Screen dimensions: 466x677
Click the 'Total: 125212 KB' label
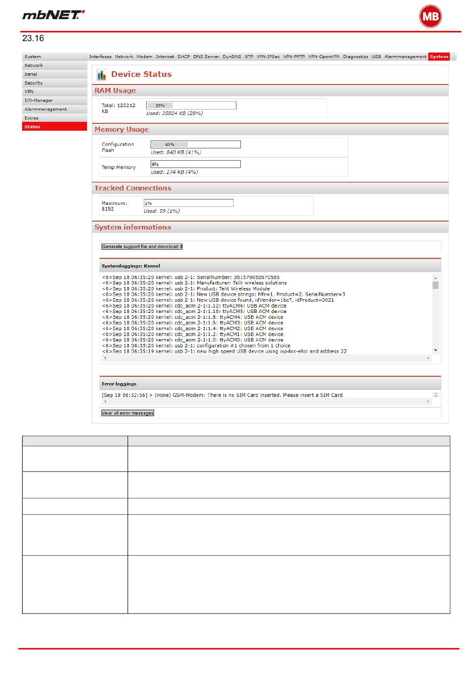pyautogui.click(x=119, y=108)
